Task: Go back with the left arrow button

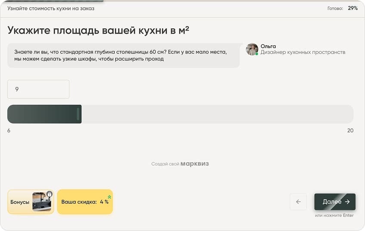Action: pos(298,202)
